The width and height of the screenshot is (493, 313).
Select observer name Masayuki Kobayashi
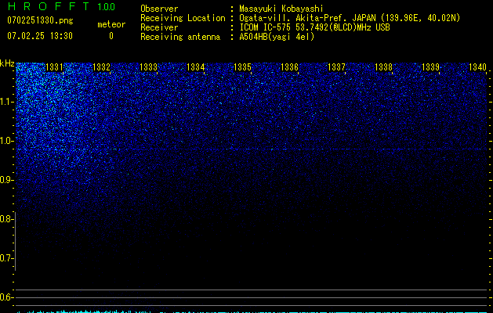[x=281, y=9]
